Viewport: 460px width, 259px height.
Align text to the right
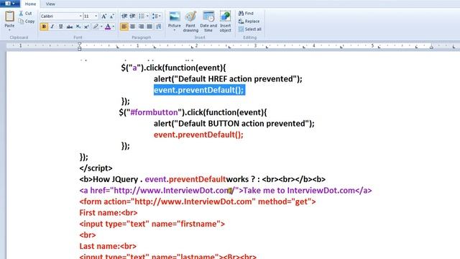coord(141,27)
